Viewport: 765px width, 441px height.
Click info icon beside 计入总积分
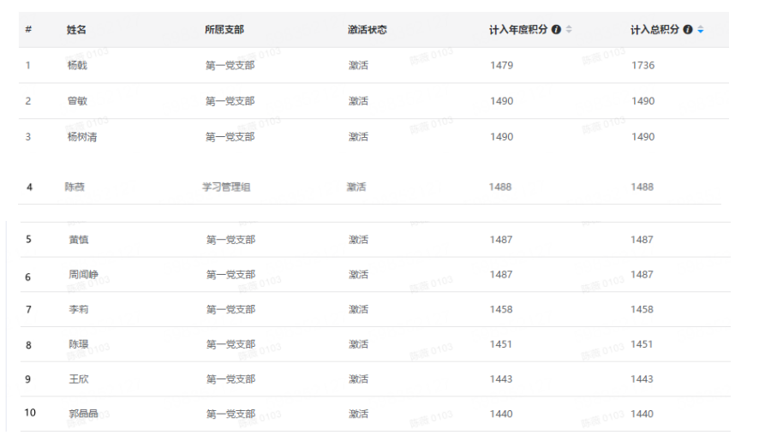pos(688,30)
